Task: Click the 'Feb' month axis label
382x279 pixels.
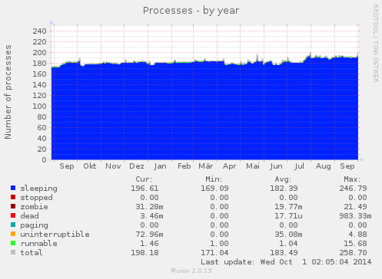Action: [184, 166]
